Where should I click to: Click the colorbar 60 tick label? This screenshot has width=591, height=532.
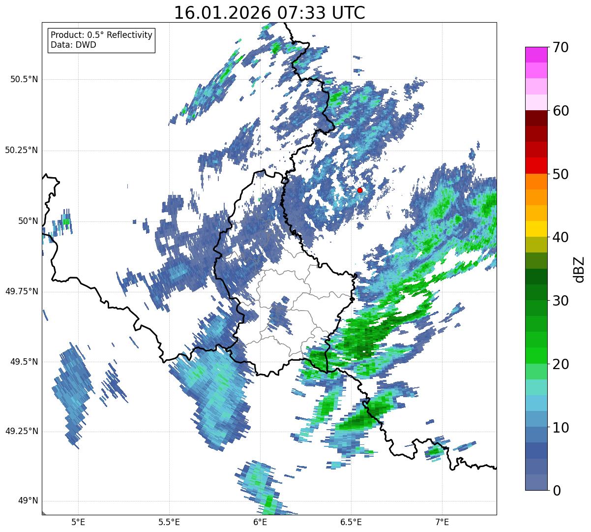tap(561, 111)
